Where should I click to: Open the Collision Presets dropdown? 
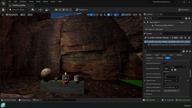click(x=171, y=81)
